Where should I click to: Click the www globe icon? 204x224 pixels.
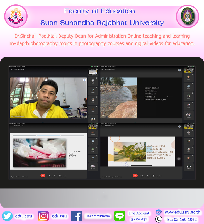point(159,212)
